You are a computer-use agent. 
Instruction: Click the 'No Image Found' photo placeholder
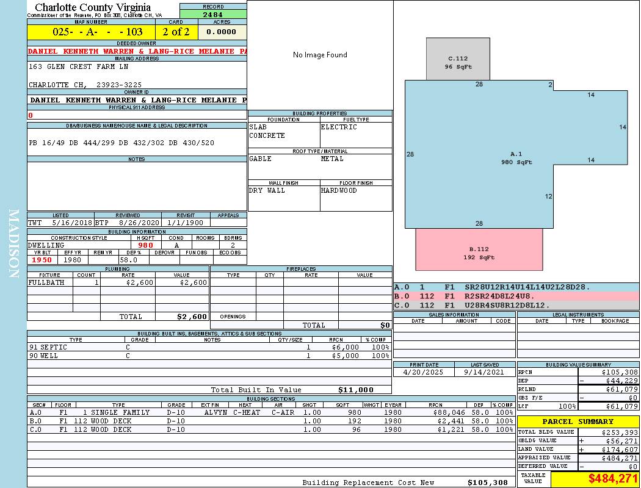(x=320, y=55)
